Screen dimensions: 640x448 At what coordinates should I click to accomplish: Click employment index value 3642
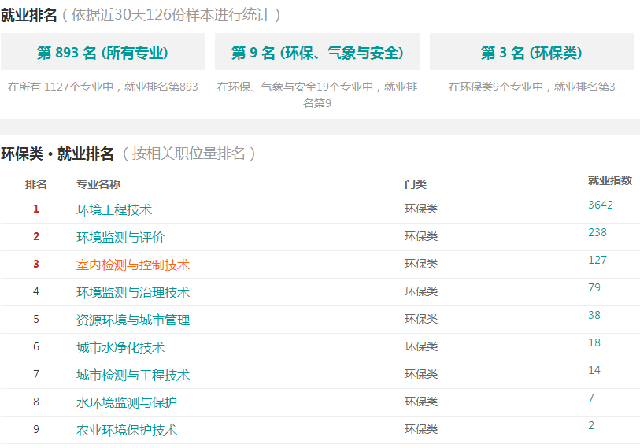point(601,205)
